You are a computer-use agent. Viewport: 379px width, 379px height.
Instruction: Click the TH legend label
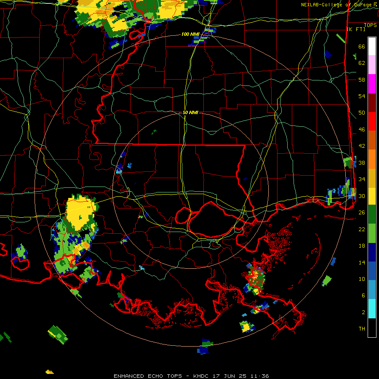click(x=362, y=328)
